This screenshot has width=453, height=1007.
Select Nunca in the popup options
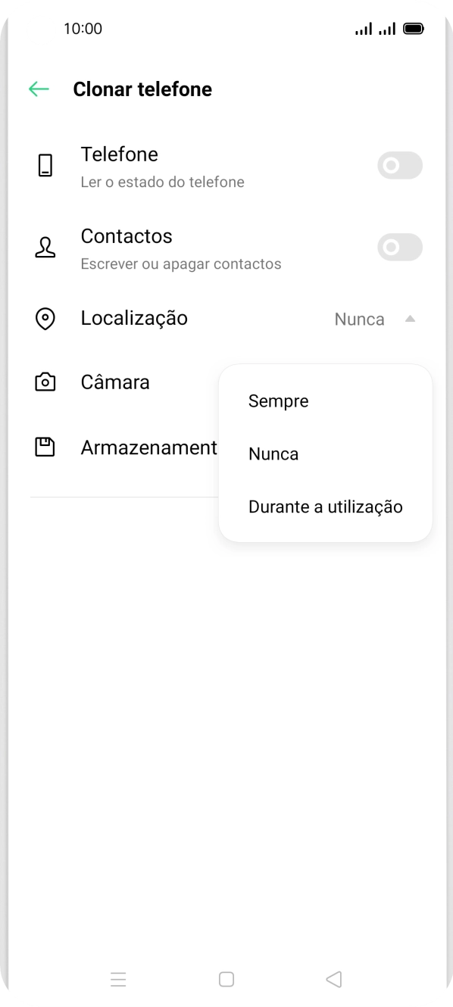click(x=273, y=454)
